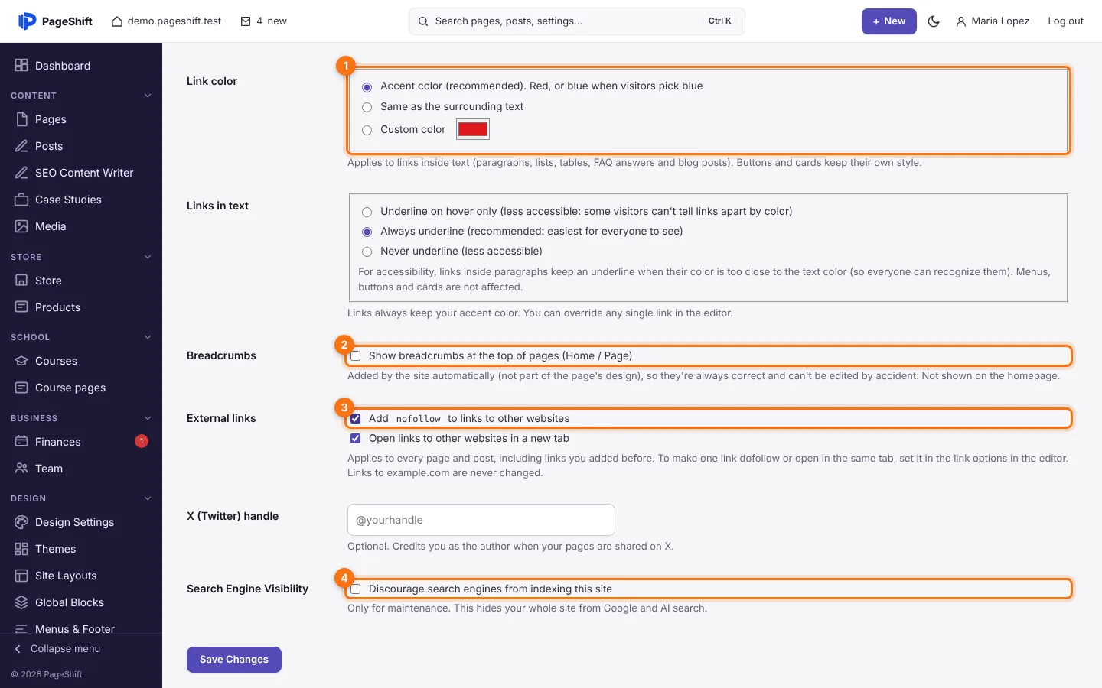Image resolution: width=1102 pixels, height=688 pixels.
Task: Select Same as the surrounding text
Action: pyautogui.click(x=367, y=108)
